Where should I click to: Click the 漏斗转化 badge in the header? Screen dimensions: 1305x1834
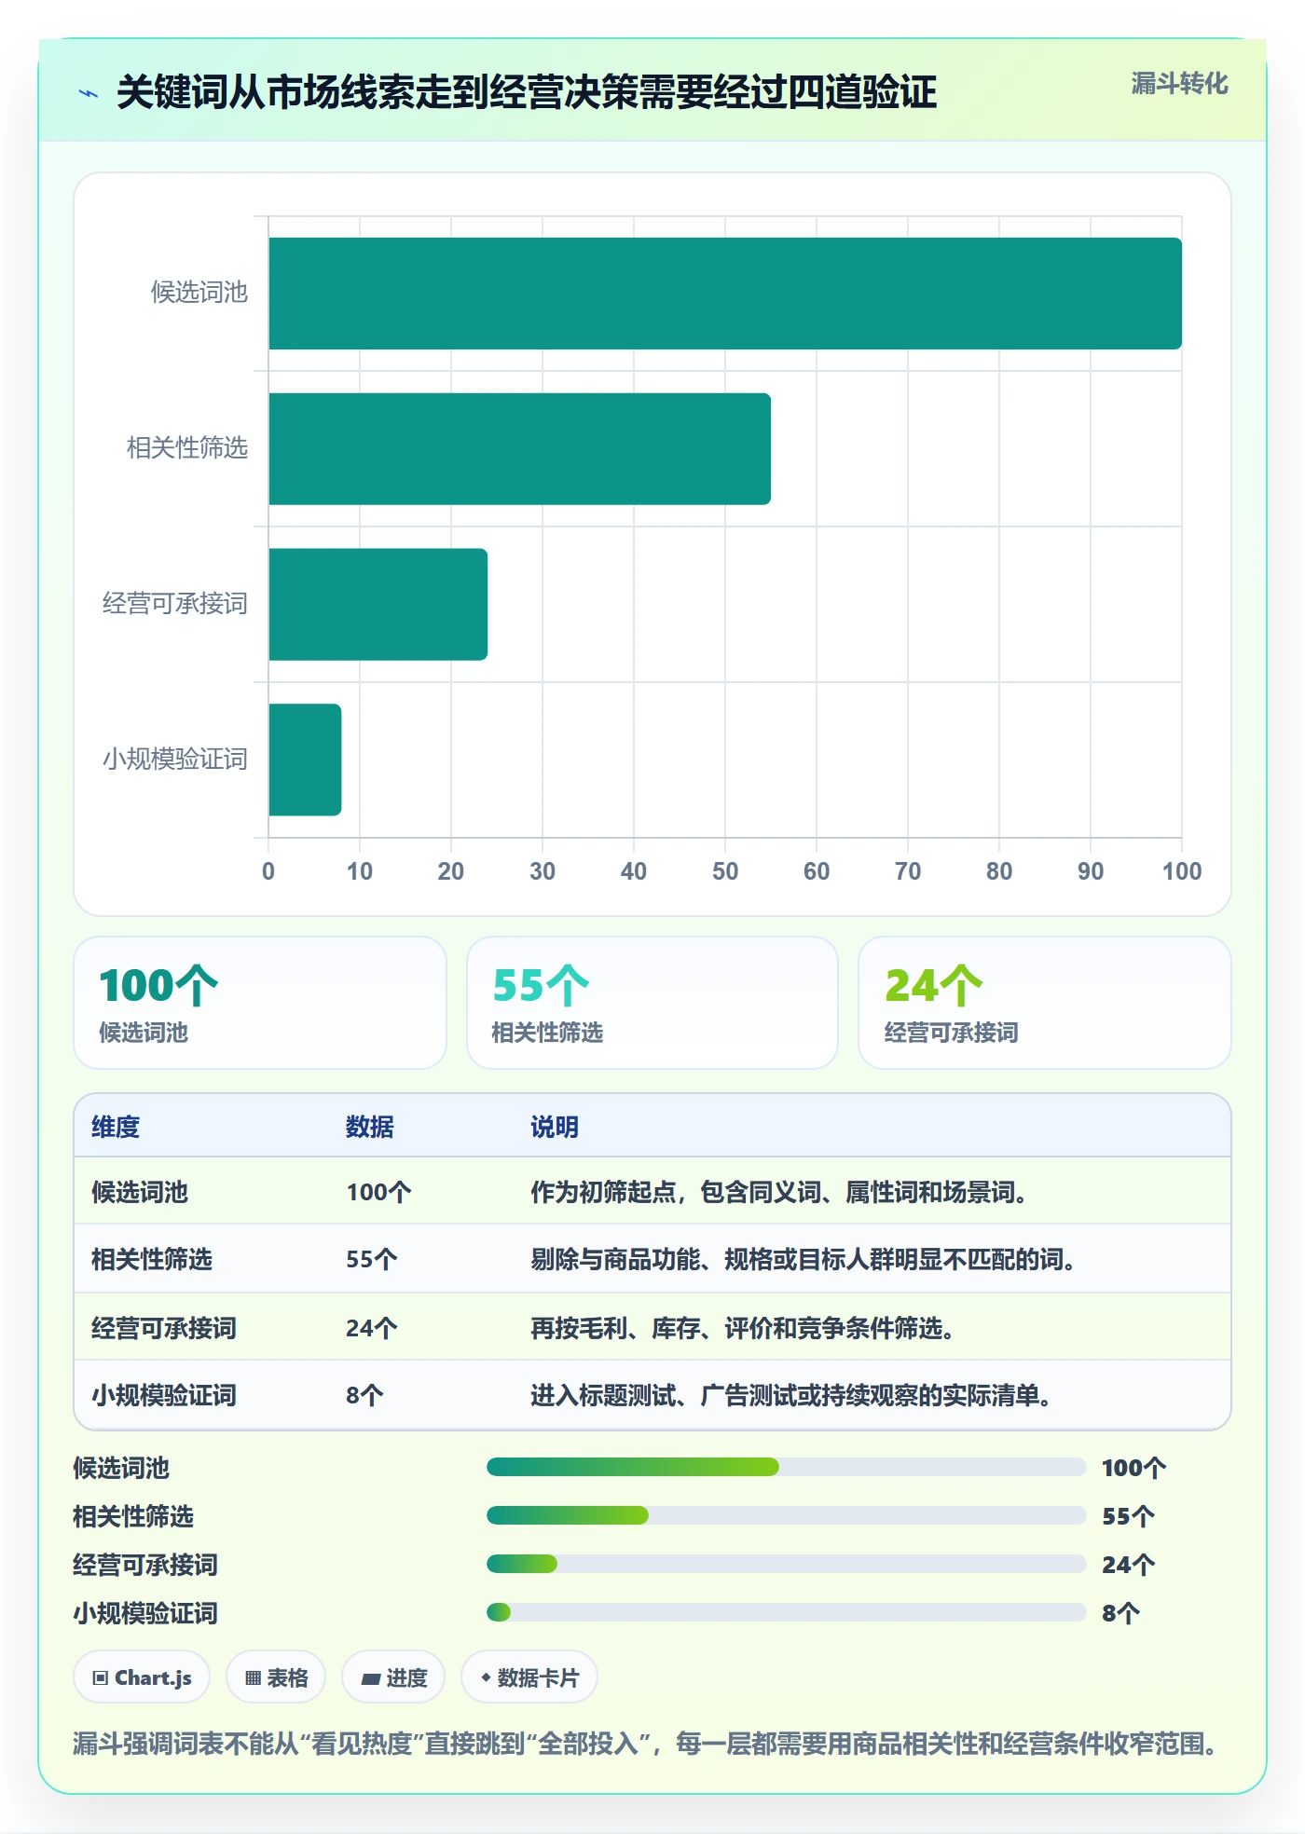pyautogui.click(x=1179, y=84)
